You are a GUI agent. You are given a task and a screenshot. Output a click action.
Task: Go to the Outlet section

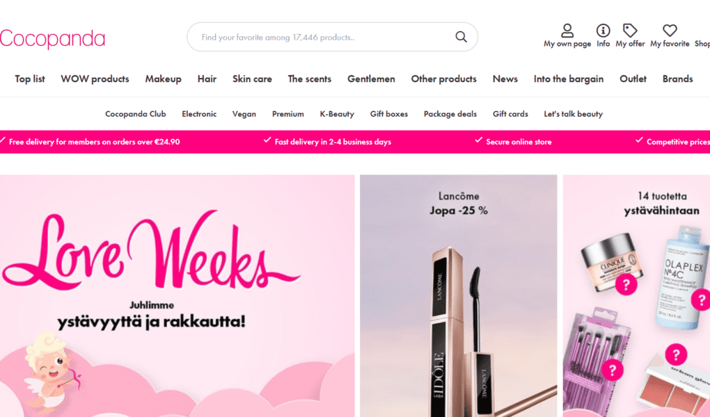click(x=633, y=79)
